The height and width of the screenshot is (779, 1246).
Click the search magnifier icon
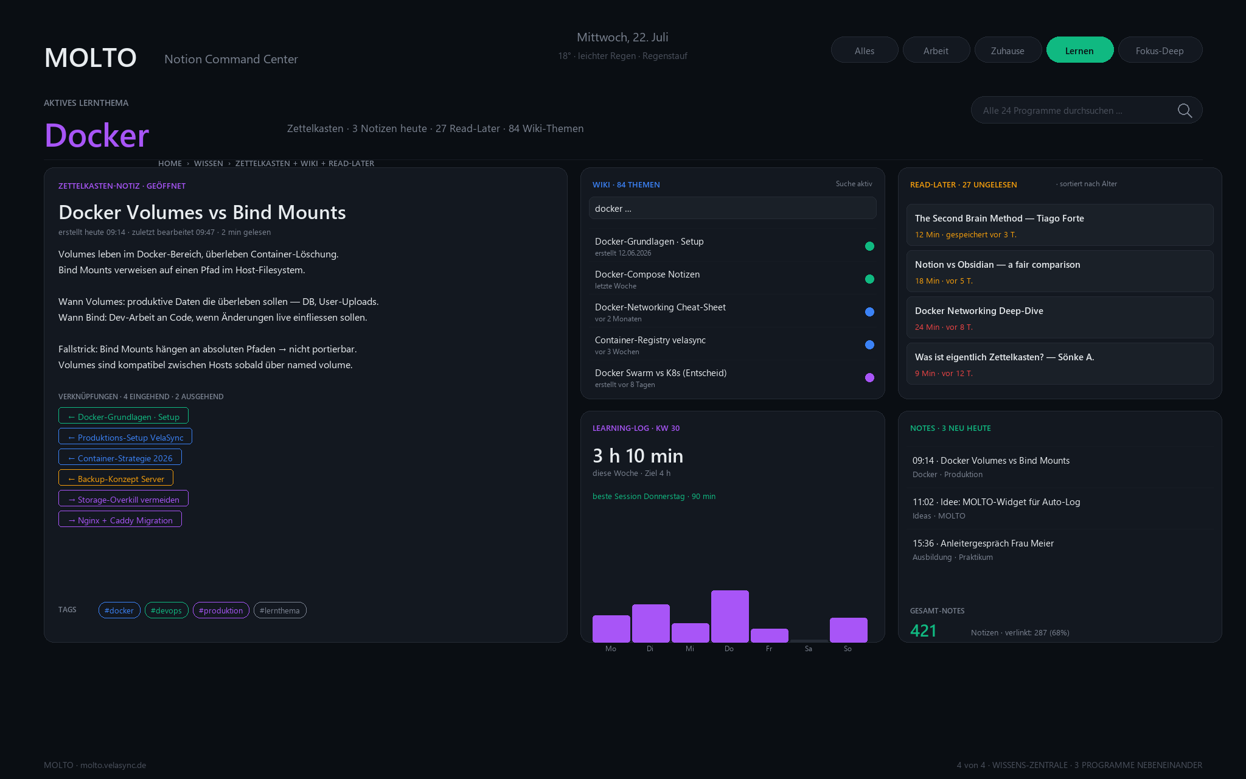[1185, 110]
